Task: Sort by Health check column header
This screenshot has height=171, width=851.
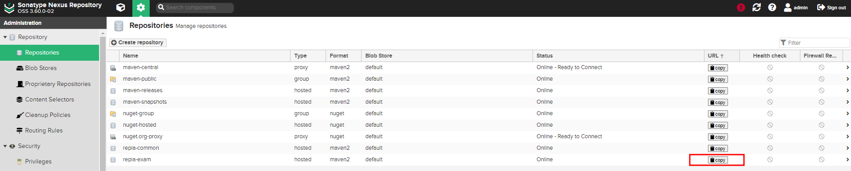Action: (x=770, y=56)
